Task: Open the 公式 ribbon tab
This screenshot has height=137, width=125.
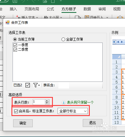Action: pyautogui.click(x=50, y=9)
